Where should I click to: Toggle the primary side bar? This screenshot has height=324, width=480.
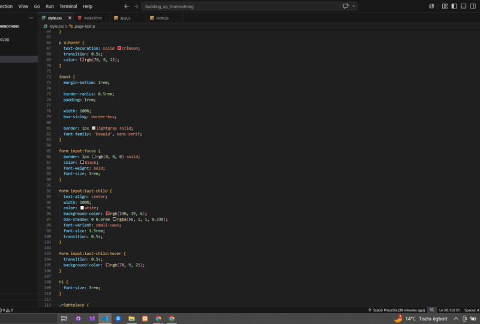454,6
